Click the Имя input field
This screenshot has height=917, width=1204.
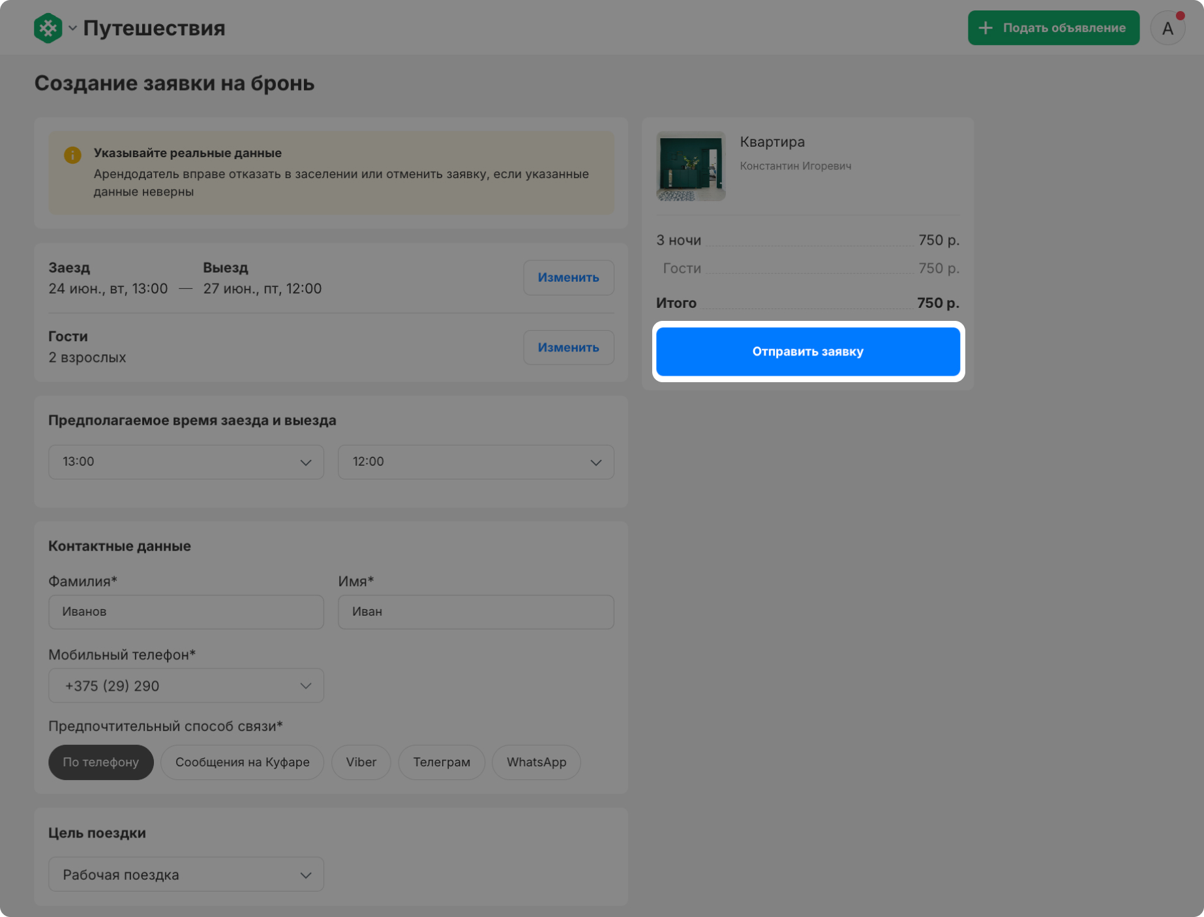coord(475,612)
